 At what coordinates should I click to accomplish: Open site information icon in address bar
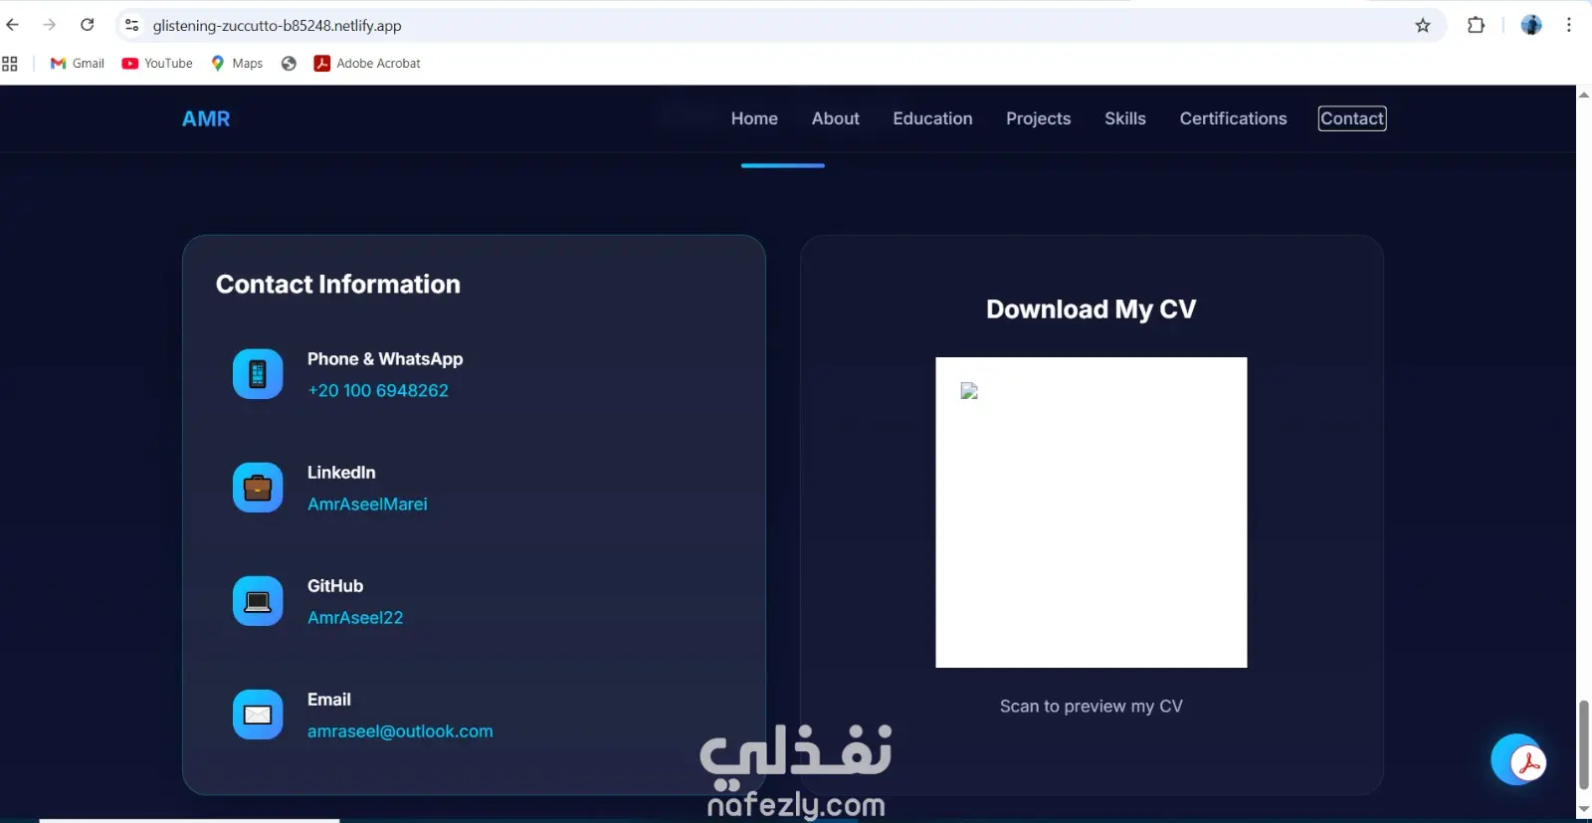pos(132,25)
